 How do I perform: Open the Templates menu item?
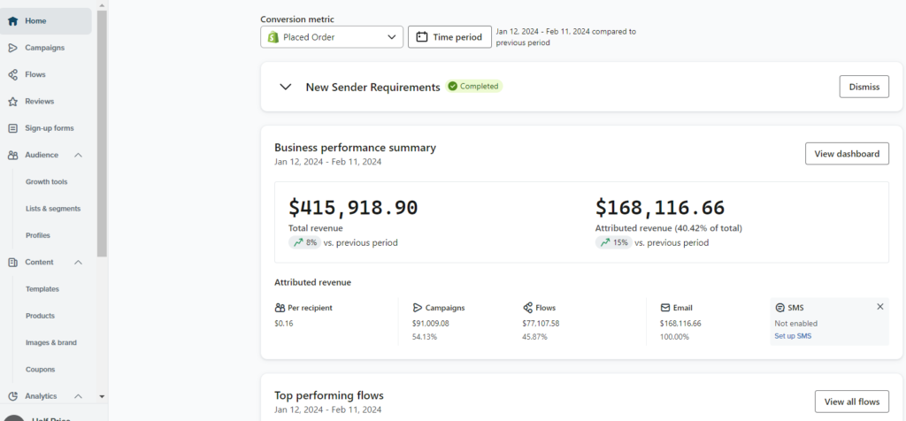42,288
